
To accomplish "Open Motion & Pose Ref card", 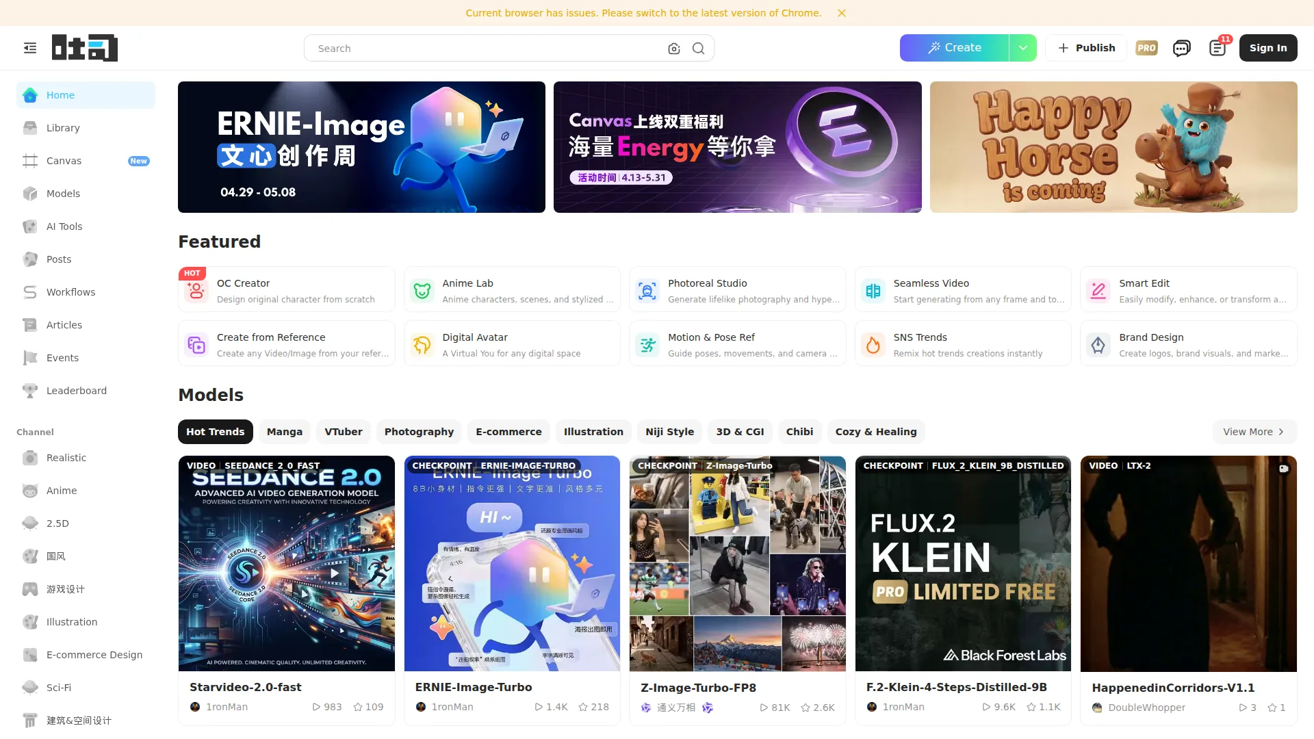I will coord(737,343).
